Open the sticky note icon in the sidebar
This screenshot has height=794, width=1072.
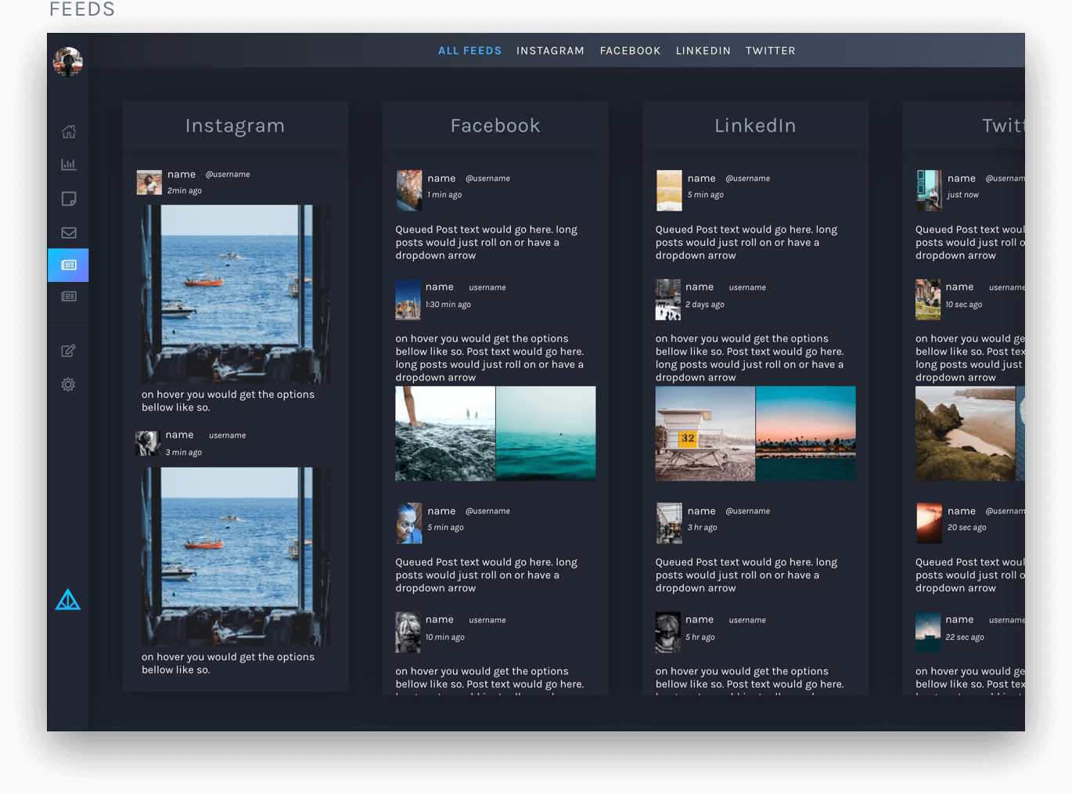coord(69,199)
